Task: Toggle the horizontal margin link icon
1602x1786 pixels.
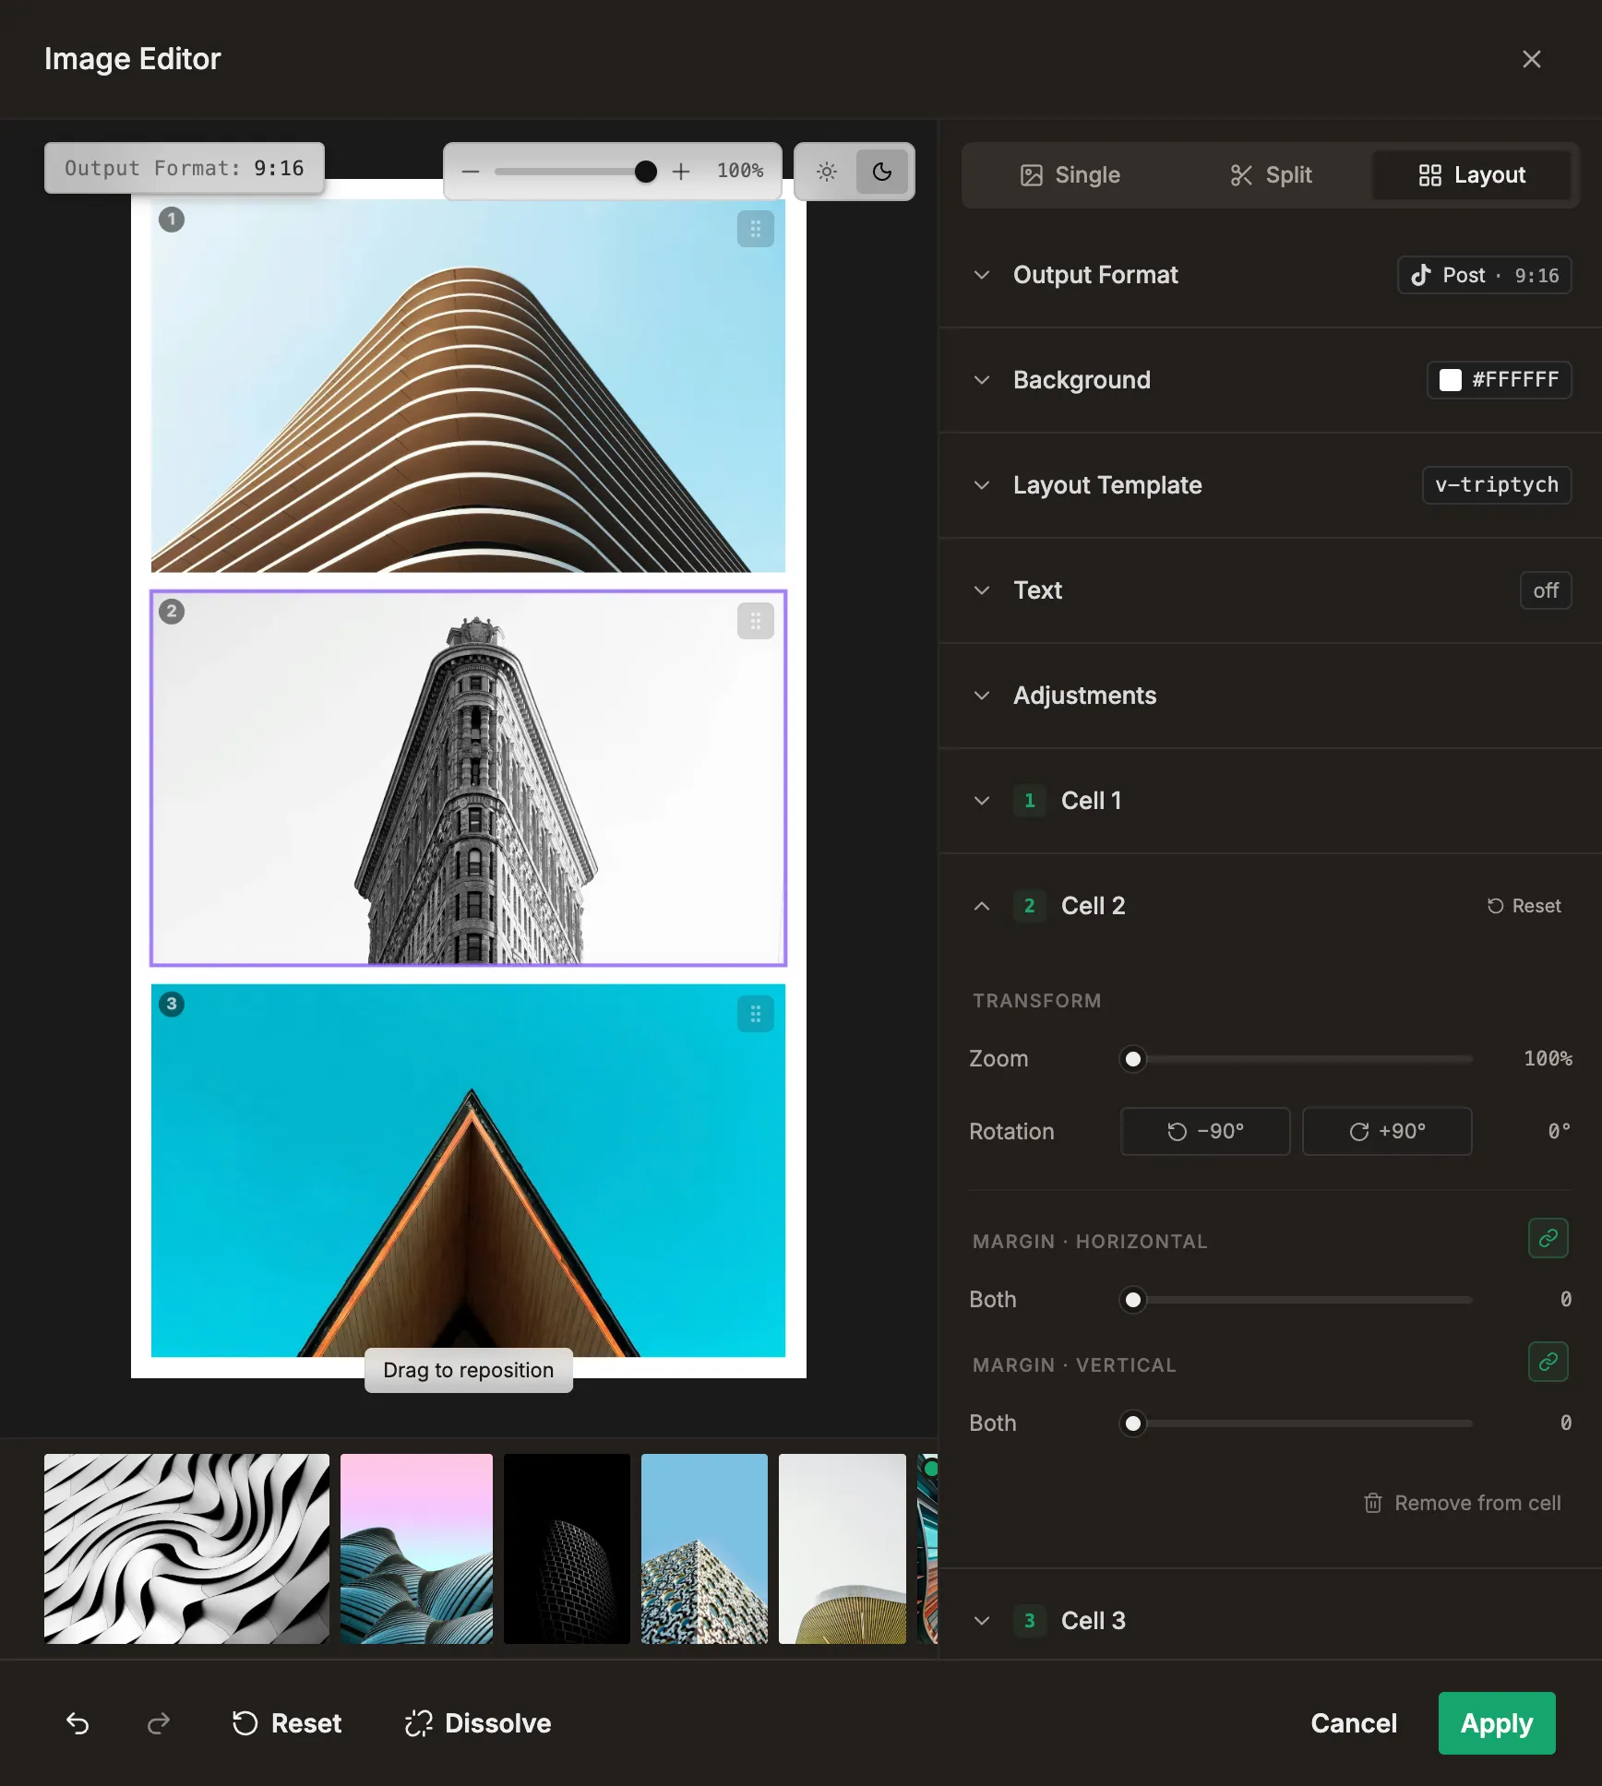Action: (1548, 1238)
